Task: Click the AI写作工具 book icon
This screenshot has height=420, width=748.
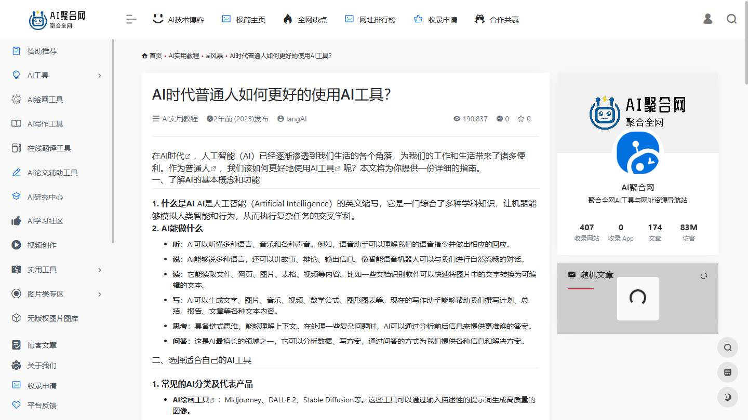Action: coord(16,124)
